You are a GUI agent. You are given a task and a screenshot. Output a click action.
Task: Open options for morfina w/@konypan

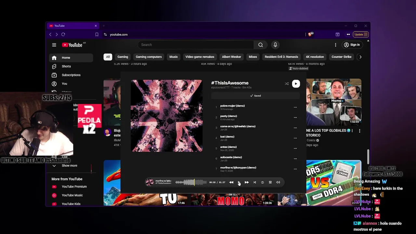[295, 169]
